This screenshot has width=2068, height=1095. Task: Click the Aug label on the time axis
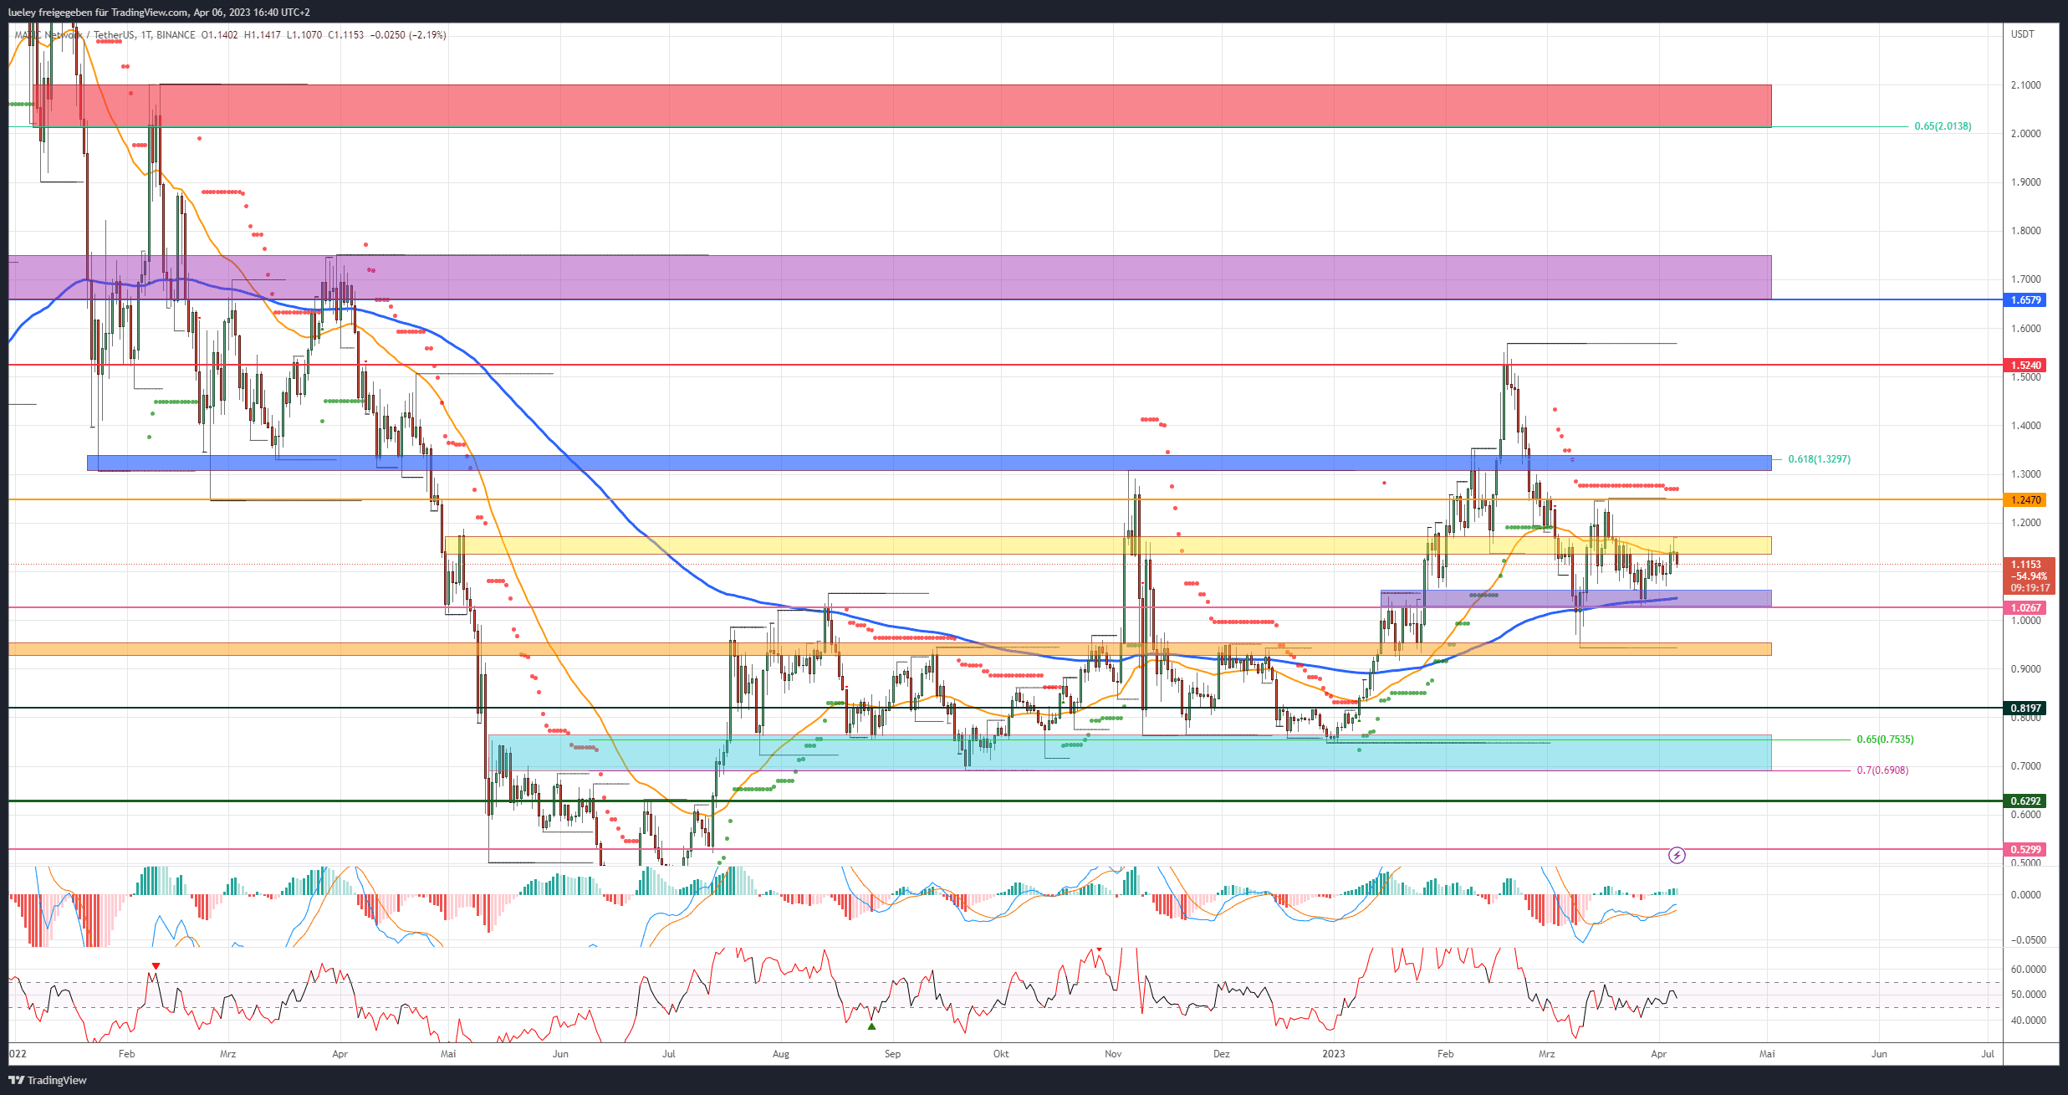click(x=780, y=1054)
